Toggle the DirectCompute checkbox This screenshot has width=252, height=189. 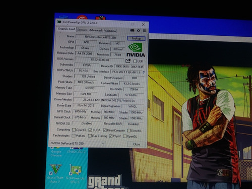click(105, 130)
